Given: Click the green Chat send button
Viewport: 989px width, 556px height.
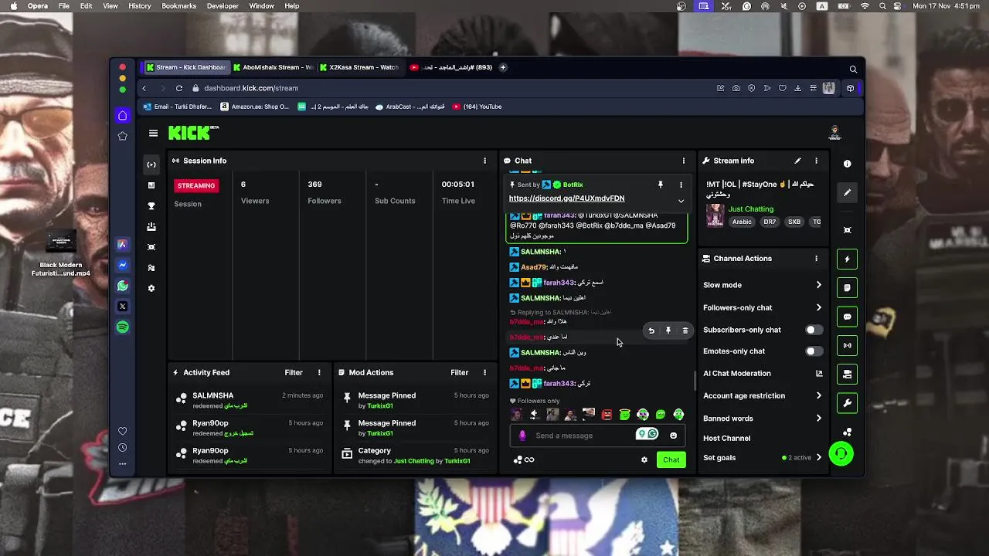Looking at the screenshot, I should (671, 459).
